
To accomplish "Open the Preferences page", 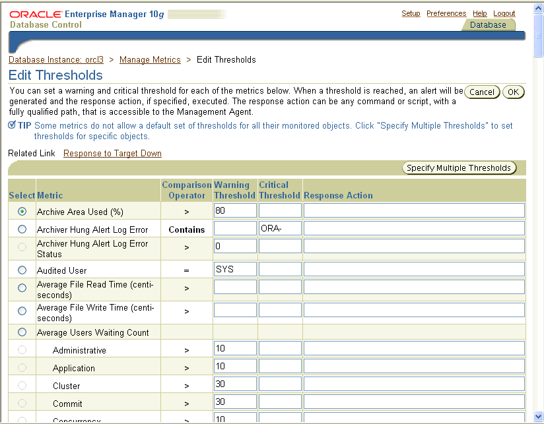I will [446, 13].
